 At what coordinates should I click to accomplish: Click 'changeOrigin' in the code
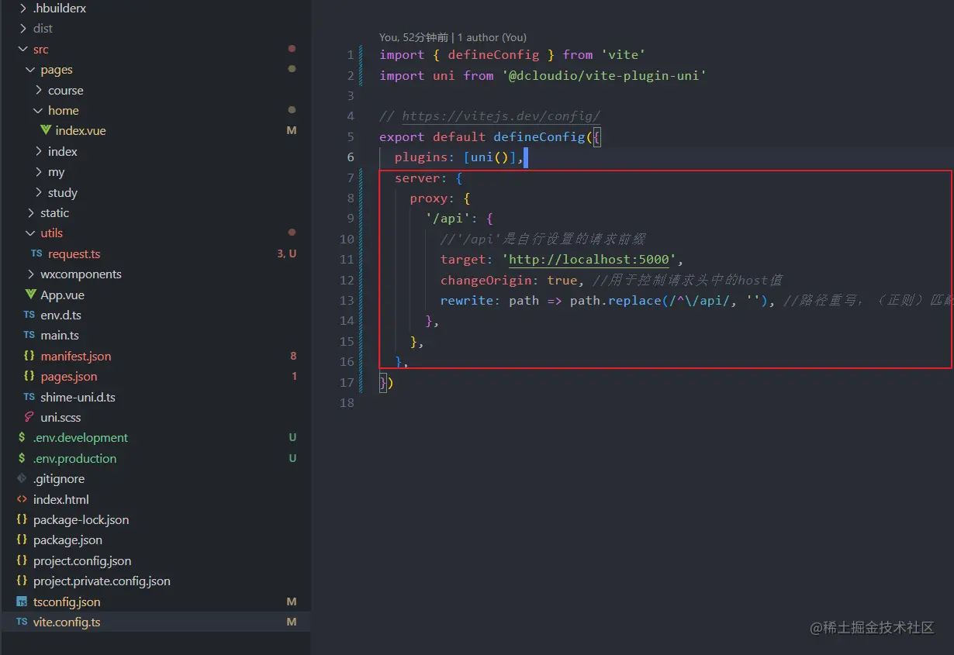tap(486, 281)
